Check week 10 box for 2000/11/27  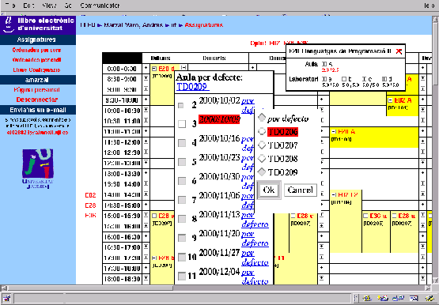coord(182,257)
